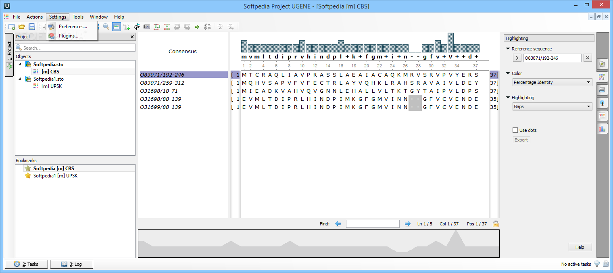
Task: Toggle the overview image icon in toolbar
Action: (116, 27)
